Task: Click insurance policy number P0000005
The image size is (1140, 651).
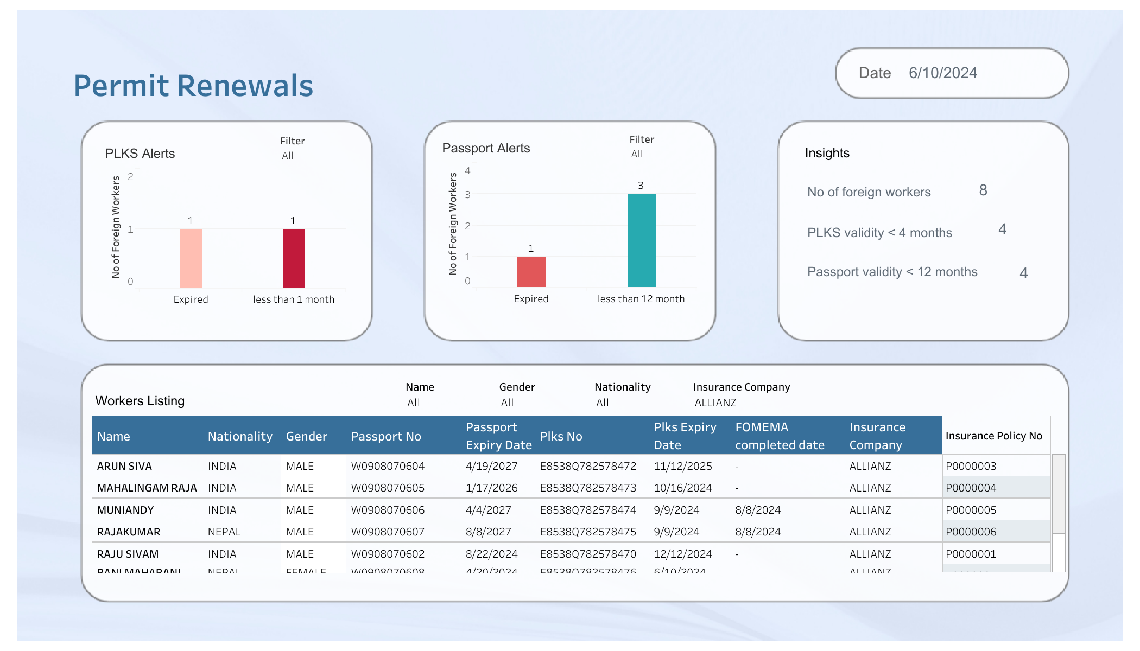Action: (971, 510)
